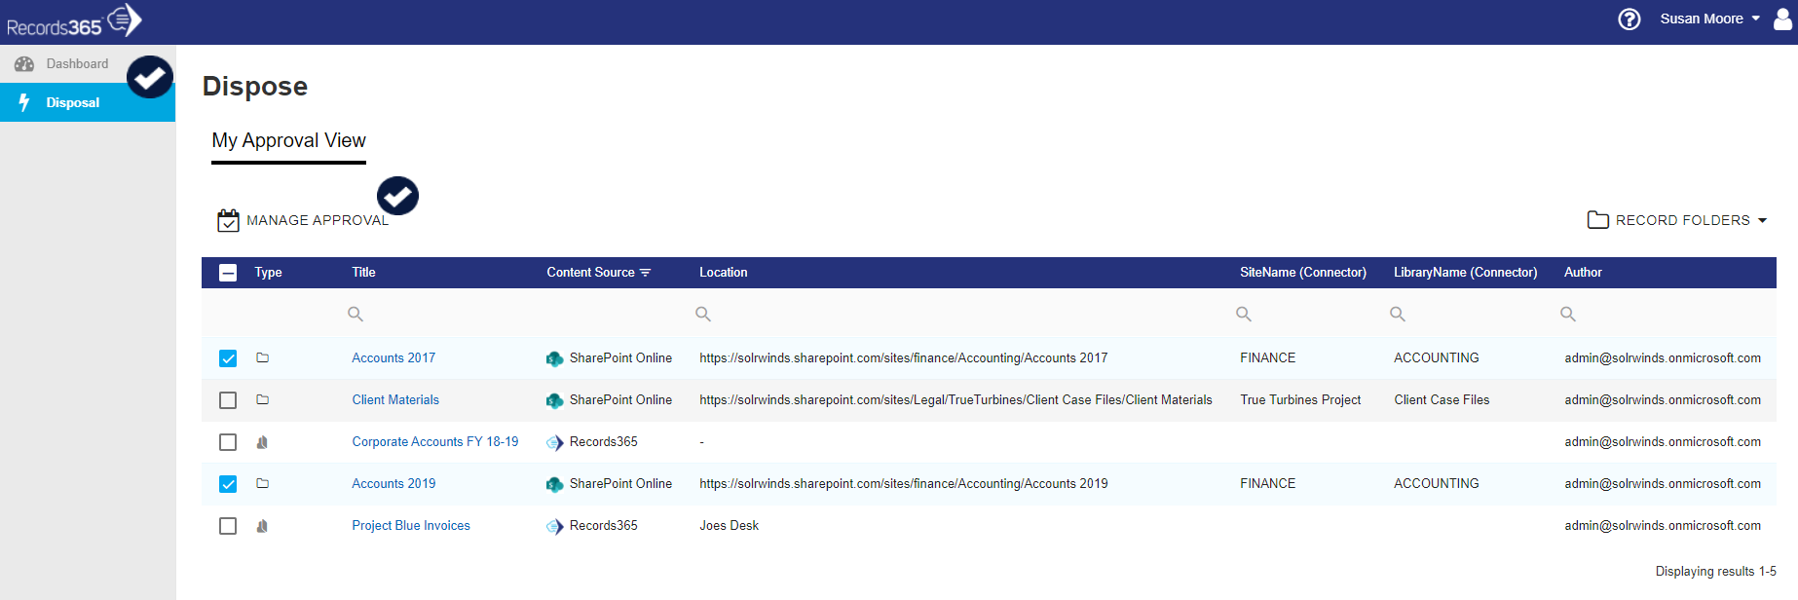Viewport: 1798px width, 600px height.
Task: Click the SiteName column search icon
Action: [x=1244, y=314]
